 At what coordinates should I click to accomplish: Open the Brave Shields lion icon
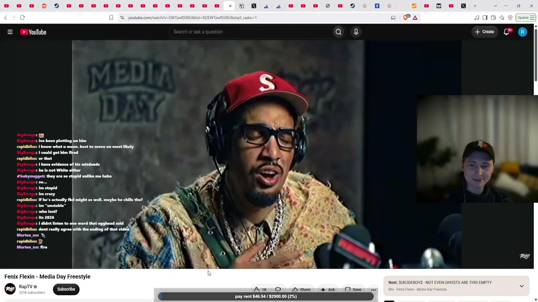coord(406,18)
